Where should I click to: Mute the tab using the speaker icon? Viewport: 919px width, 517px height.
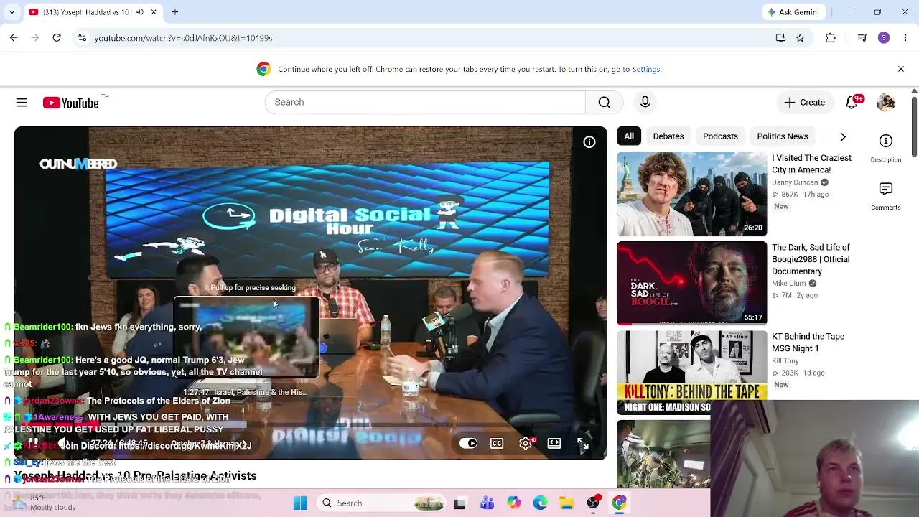139,12
